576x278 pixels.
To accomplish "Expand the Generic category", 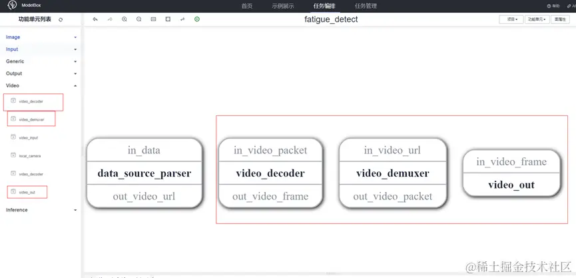I will (x=41, y=61).
